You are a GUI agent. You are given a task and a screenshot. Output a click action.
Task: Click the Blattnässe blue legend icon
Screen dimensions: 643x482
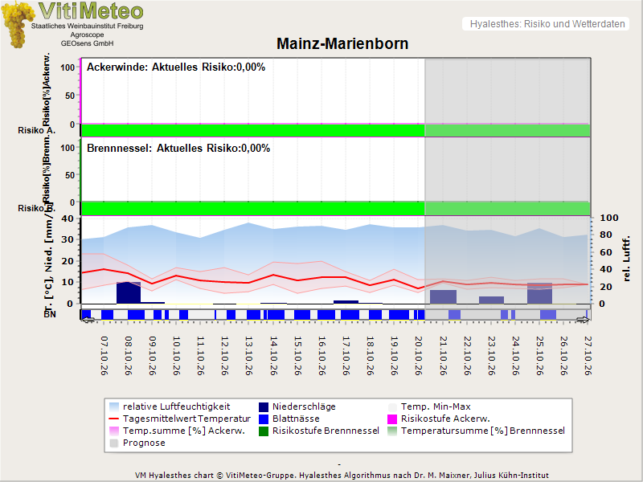(264, 419)
